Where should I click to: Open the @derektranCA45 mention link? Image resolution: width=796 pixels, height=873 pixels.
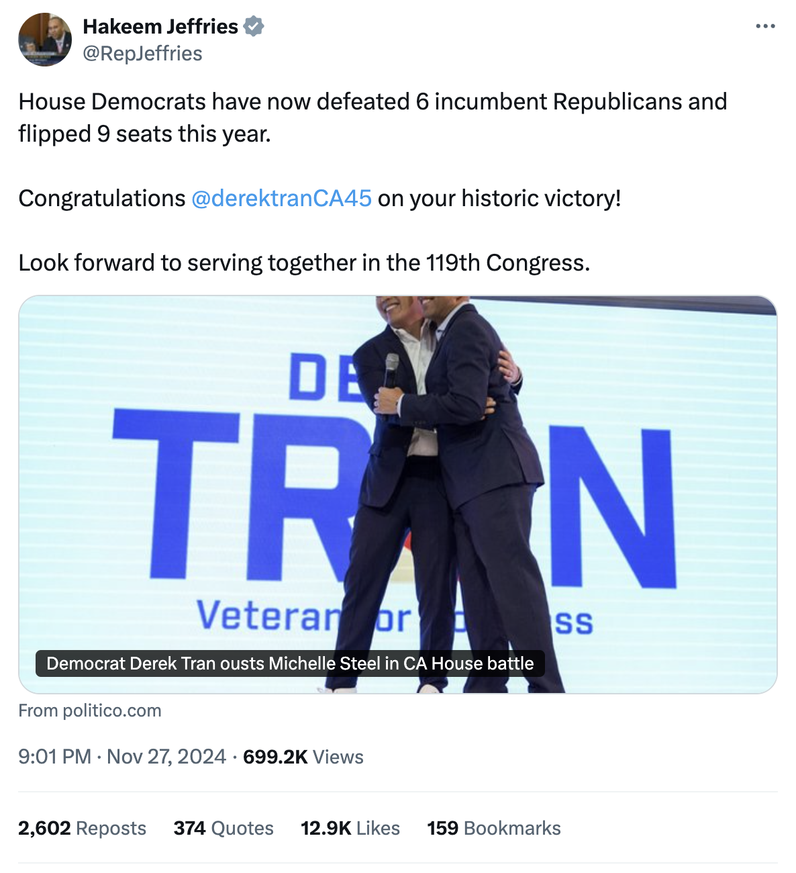281,199
